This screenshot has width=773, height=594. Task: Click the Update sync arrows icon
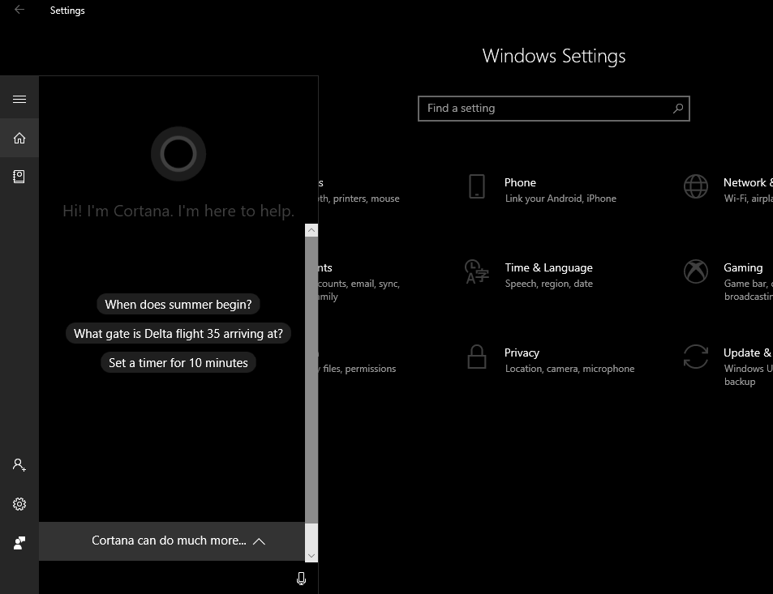pos(696,357)
